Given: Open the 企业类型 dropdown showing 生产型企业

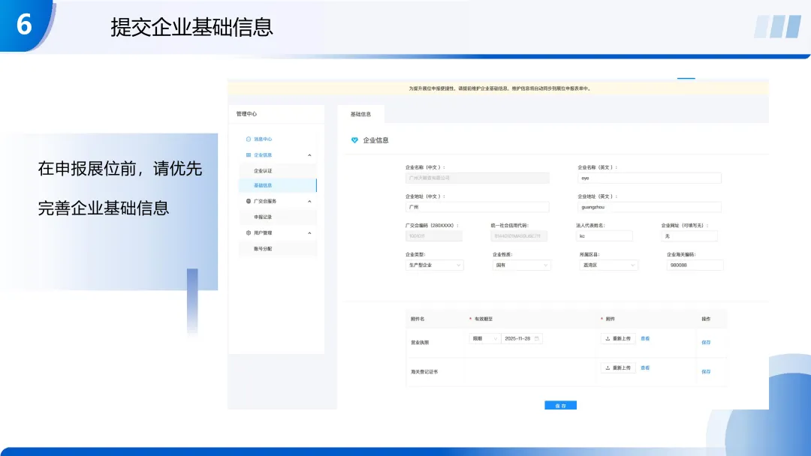Looking at the screenshot, I should pyautogui.click(x=435, y=265).
